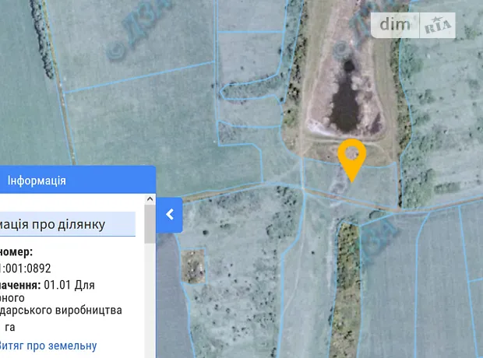Select the small square brownish parcel with rubble
This screenshot has width=483, height=358.
pyautogui.click(x=193, y=266)
